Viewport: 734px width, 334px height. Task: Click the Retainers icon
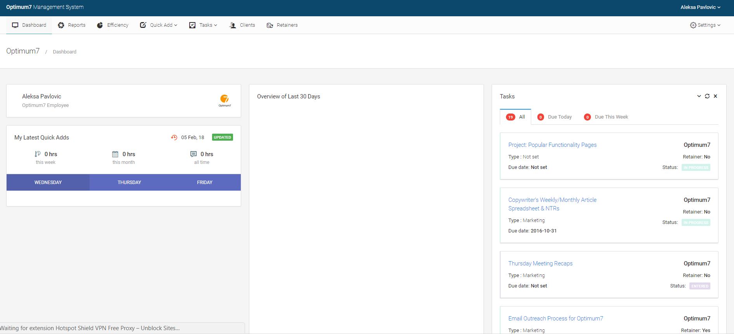(270, 25)
